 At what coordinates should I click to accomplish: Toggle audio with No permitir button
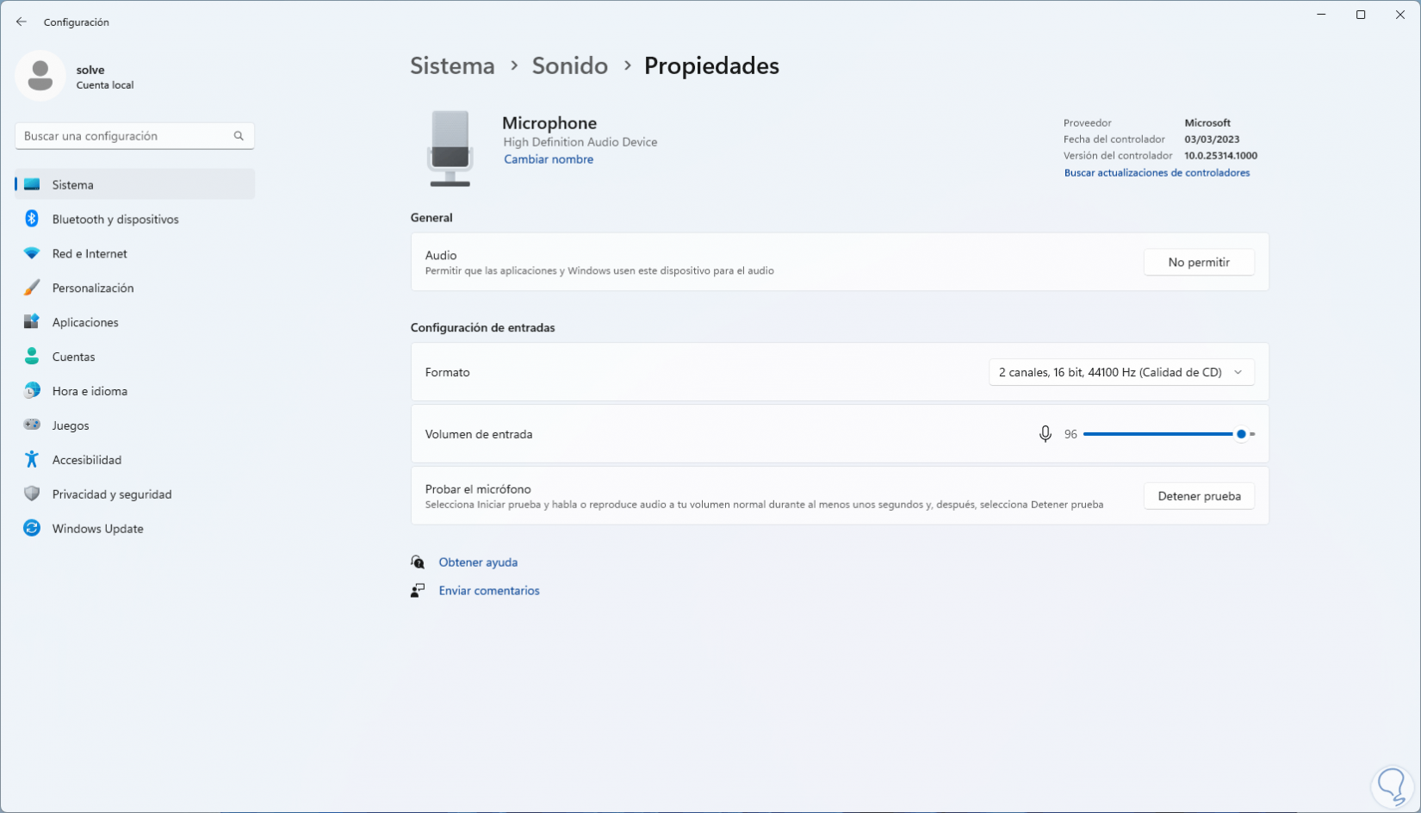coord(1198,262)
